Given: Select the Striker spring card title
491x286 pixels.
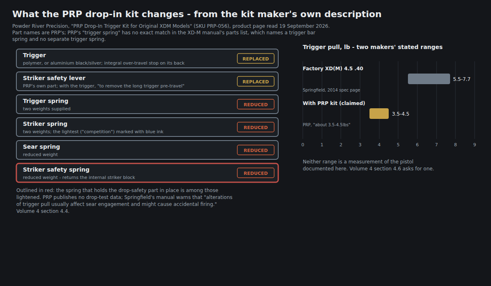Looking at the screenshot, I should (45, 124).
